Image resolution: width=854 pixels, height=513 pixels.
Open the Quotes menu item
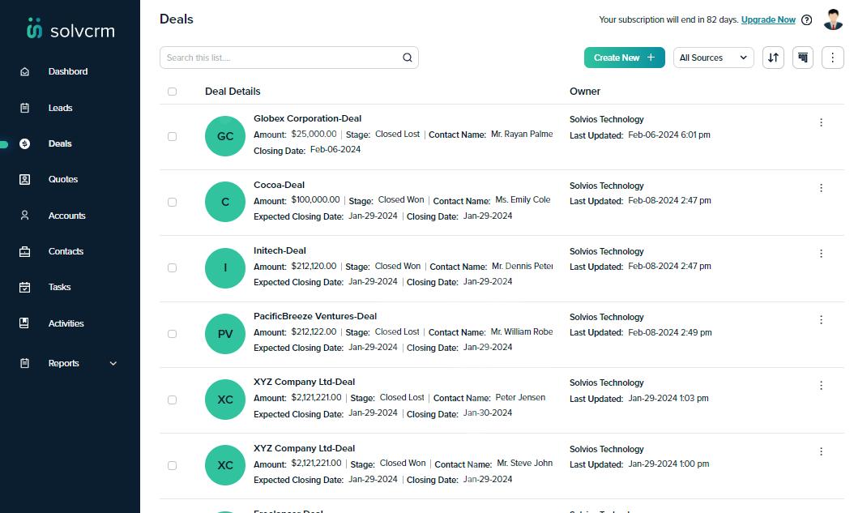pos(63,179)
